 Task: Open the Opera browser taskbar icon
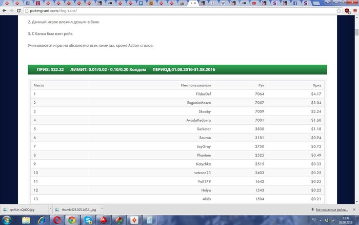pos(57,220)
